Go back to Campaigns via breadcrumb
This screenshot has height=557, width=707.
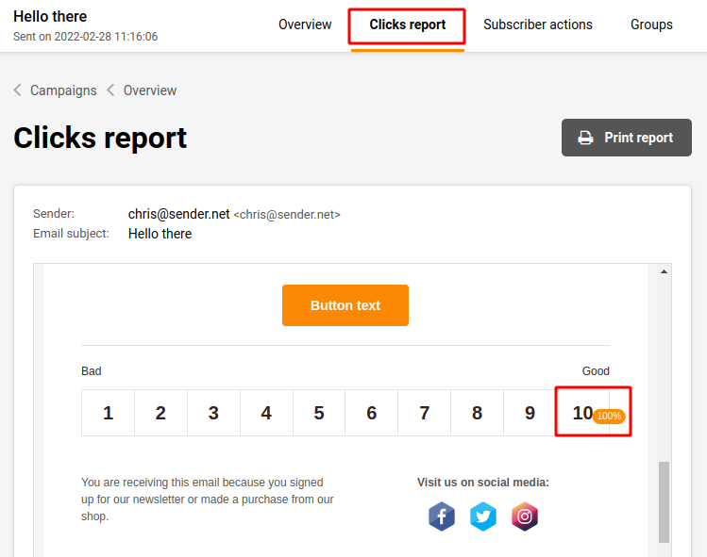[x=63, y=90]
